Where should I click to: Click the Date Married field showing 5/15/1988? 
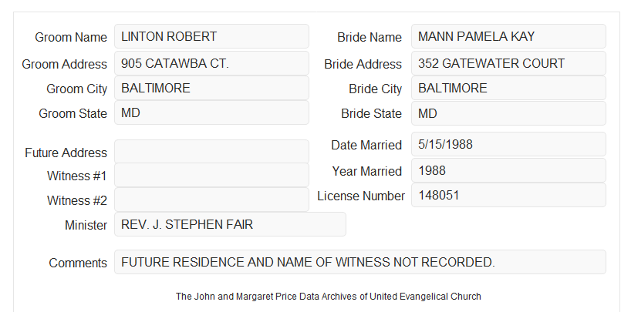[x=508, y=144]
